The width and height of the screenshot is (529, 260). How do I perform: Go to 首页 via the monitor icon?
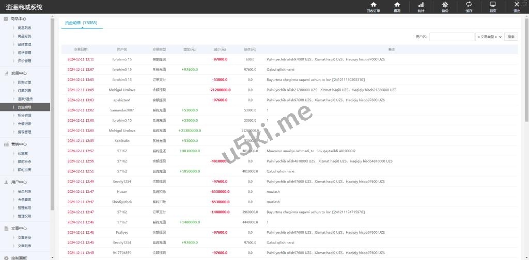coord(492,5)
